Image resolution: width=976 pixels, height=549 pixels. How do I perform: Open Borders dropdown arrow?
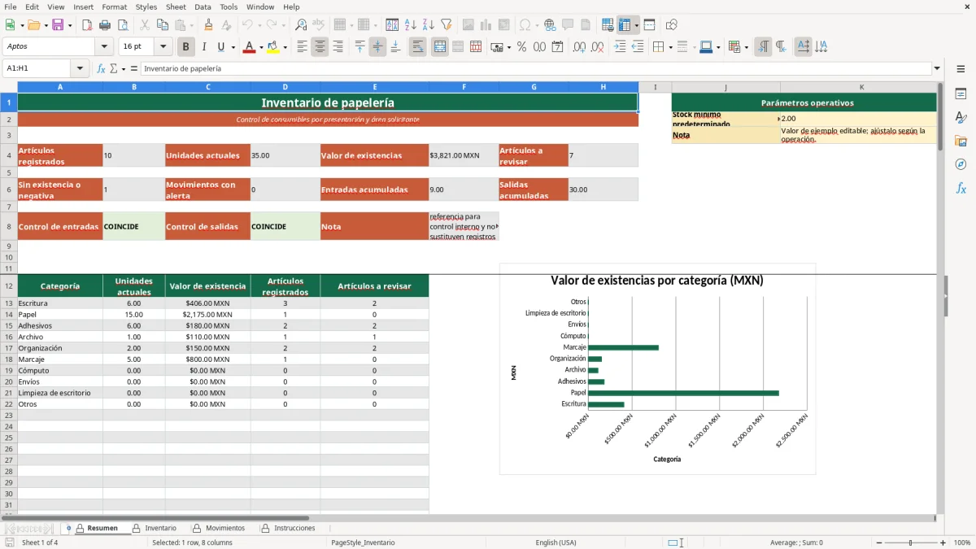(671, 47)
